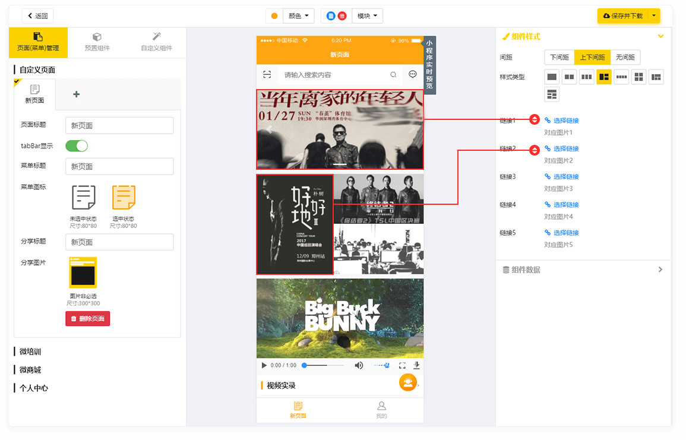The height and width of the screenshot is (440, 686).
Task: Click the 新页面 tab bar icon in preview
Action: pos(298,410)
